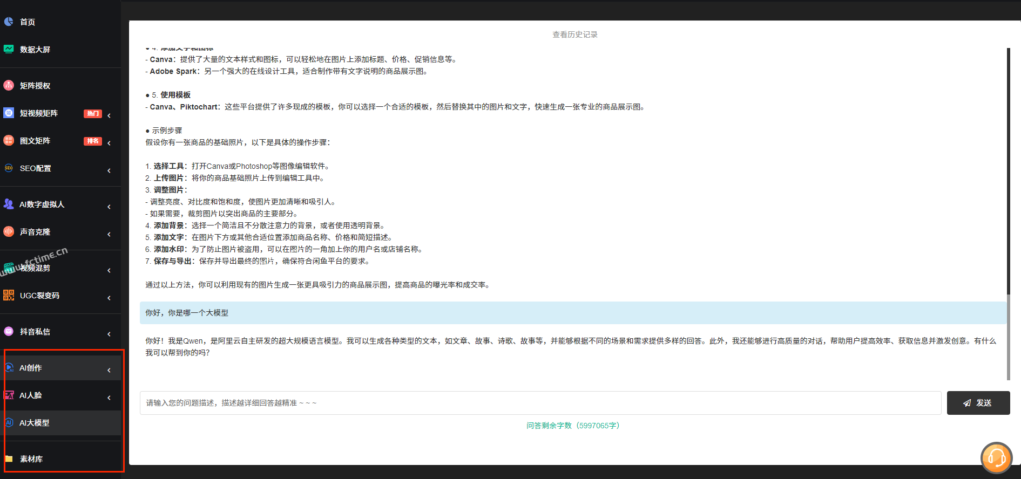
Task: Click the paper plane icon in 发送 button
Action: pos(967,403)
